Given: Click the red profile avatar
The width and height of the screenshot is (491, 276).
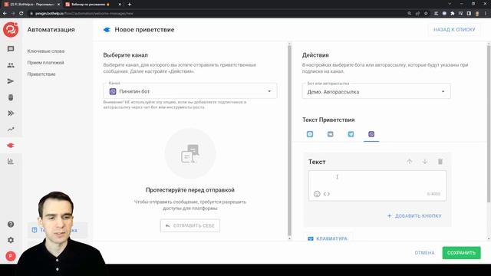Looking at the screenshot, I should 11,256.
